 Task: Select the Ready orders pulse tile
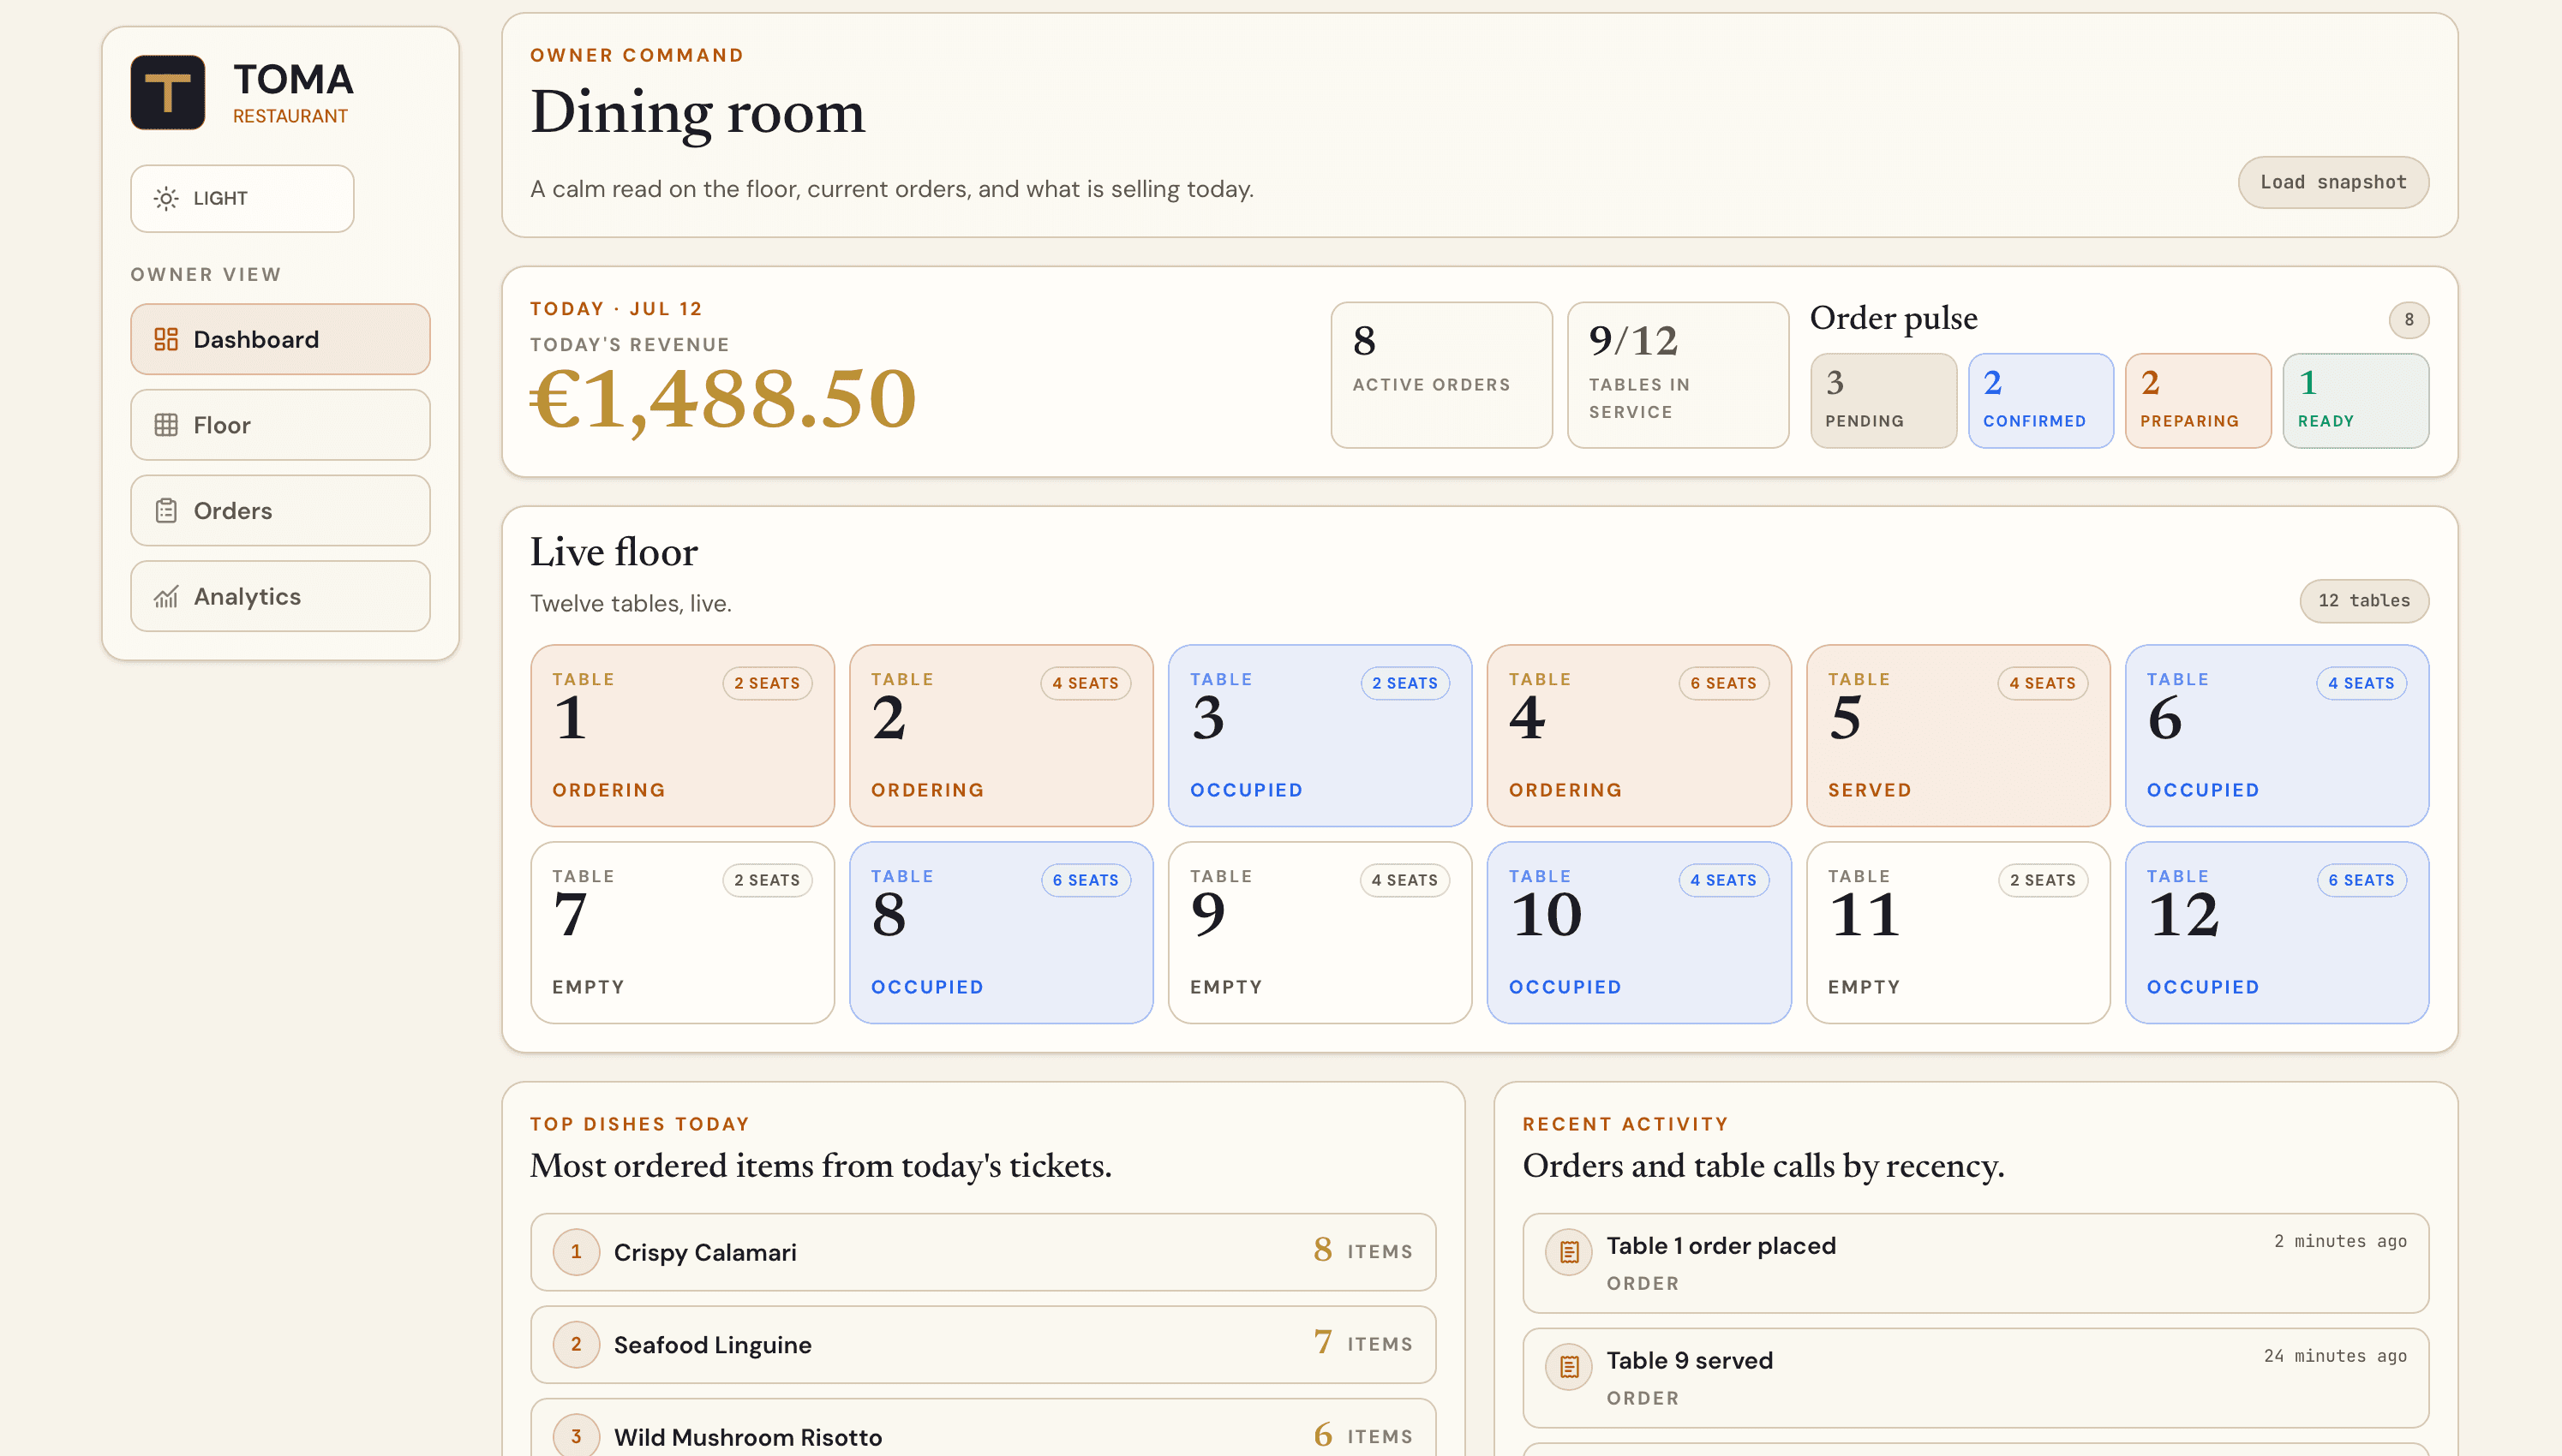coord(2355,400)
